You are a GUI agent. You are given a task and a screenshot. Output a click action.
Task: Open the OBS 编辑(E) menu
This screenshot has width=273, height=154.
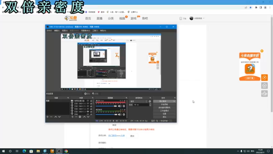[x=57, y=31]
